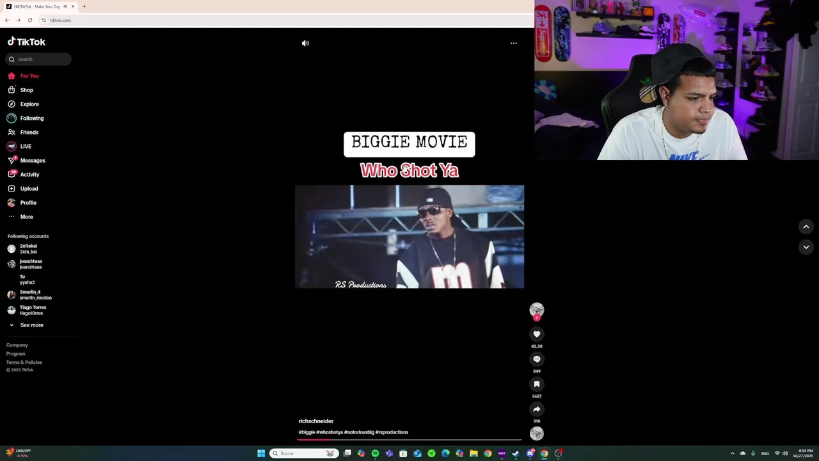Viewport: 819px width, 461px height.
Task: Expand the More sidebar menu
Action: click(x=20, y=216)
